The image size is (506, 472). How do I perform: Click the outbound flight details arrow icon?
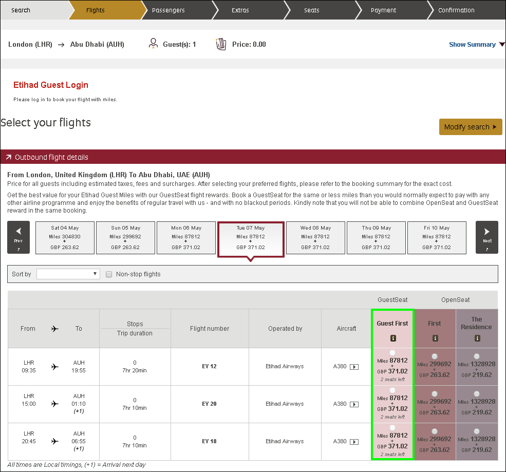click(8, 157)
